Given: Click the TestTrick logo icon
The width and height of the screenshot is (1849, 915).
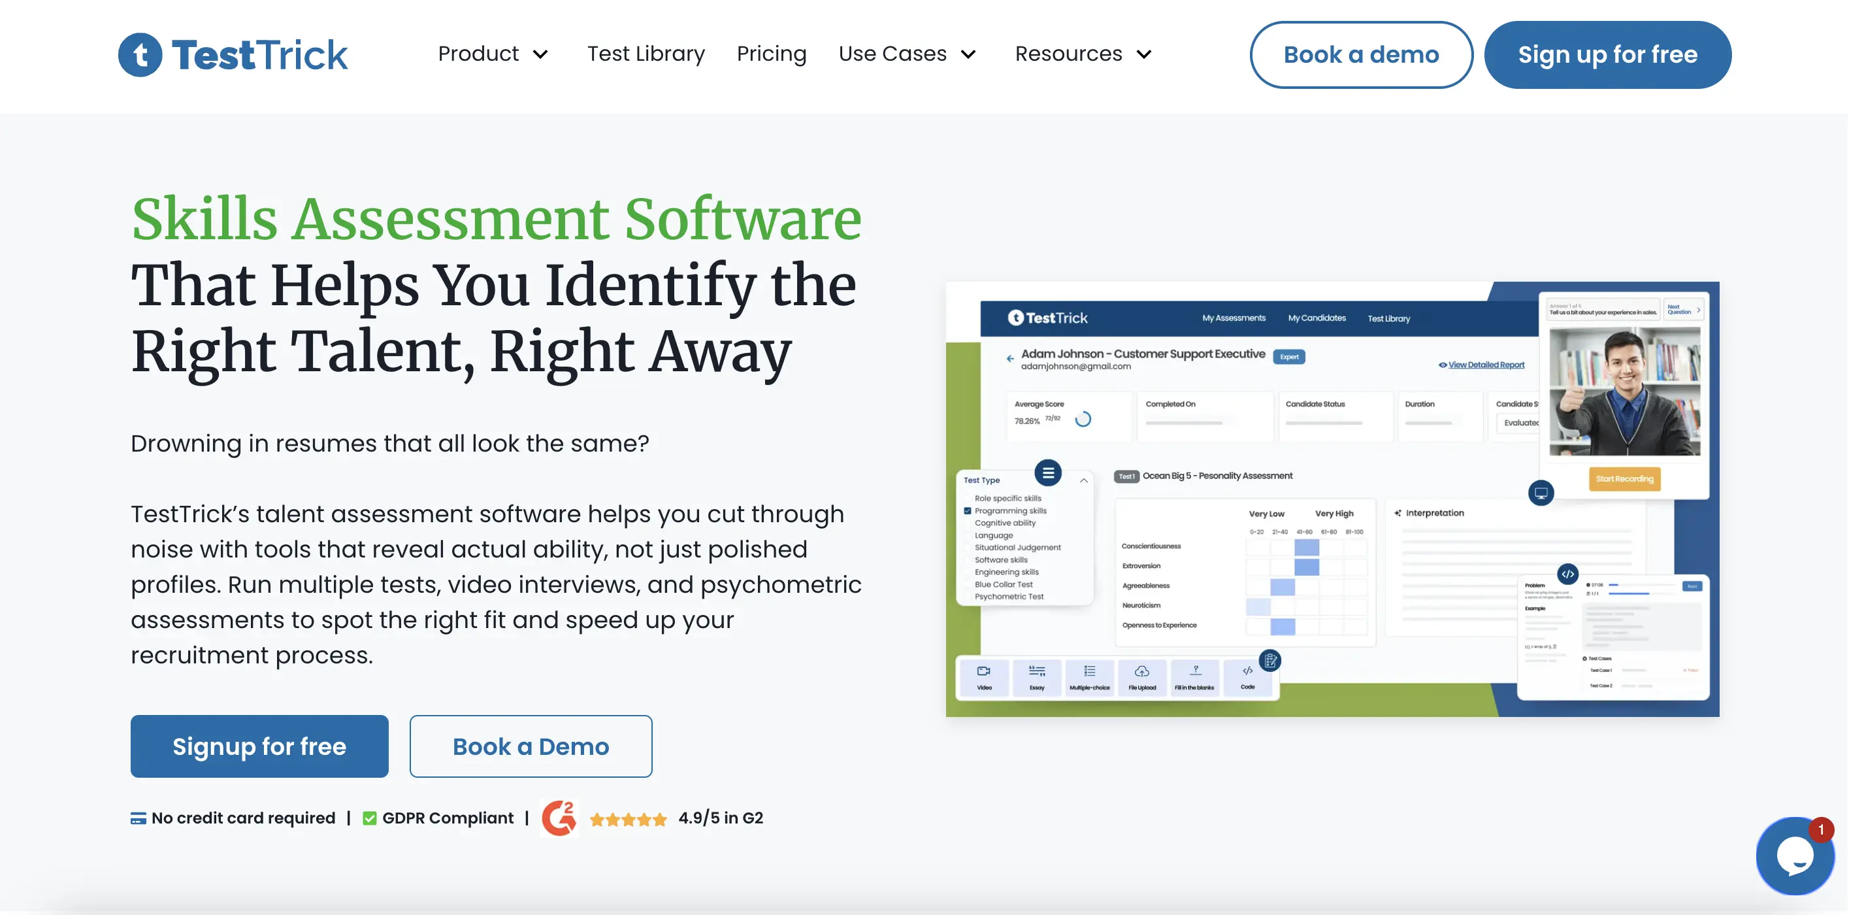Looking at the screenshot, I should (x=140, y=55).
